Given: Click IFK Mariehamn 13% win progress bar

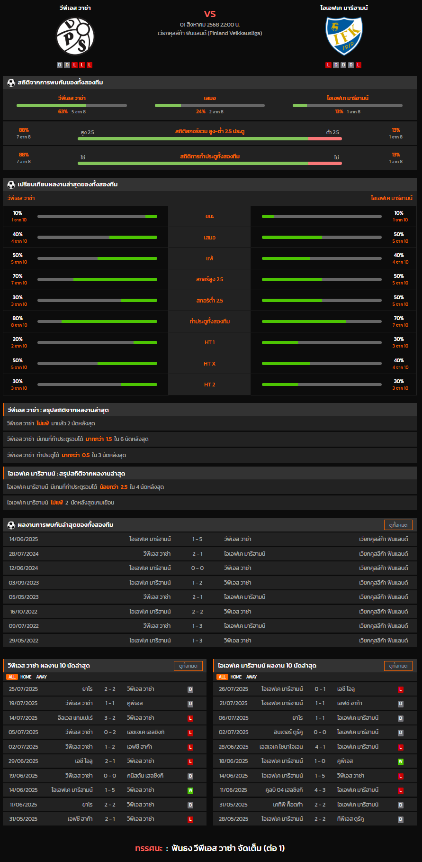Looking at the screenshot, I should 348,105.
